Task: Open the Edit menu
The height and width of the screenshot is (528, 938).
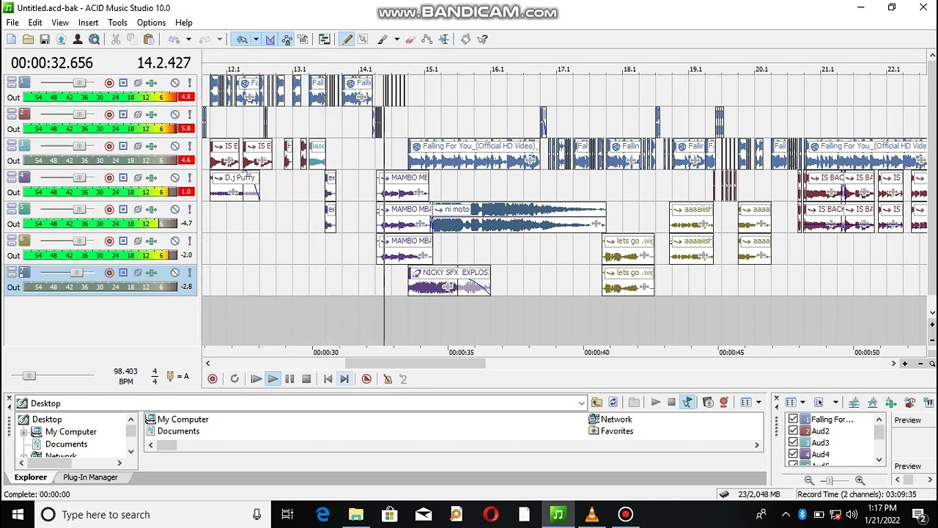Action: pyautogui.click(x=35, y=23)
